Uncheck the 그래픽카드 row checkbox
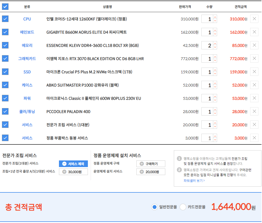262x223 pixels. coord(5,58)
